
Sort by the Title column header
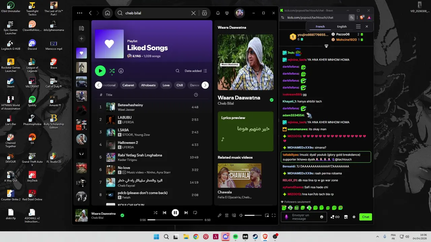coord(109,95)
